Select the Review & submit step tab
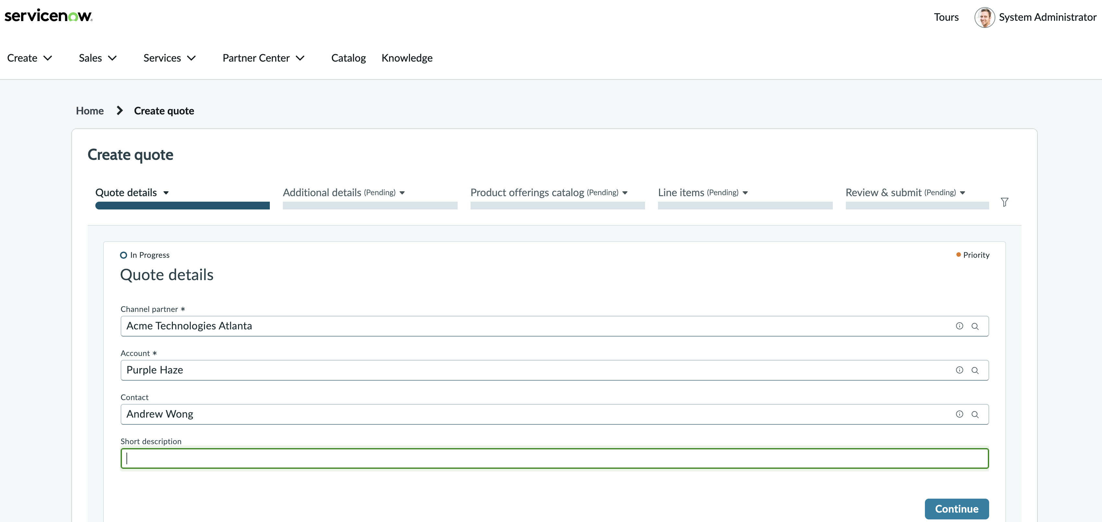This screenshot has width=1102, height=522. coord(901,193)
